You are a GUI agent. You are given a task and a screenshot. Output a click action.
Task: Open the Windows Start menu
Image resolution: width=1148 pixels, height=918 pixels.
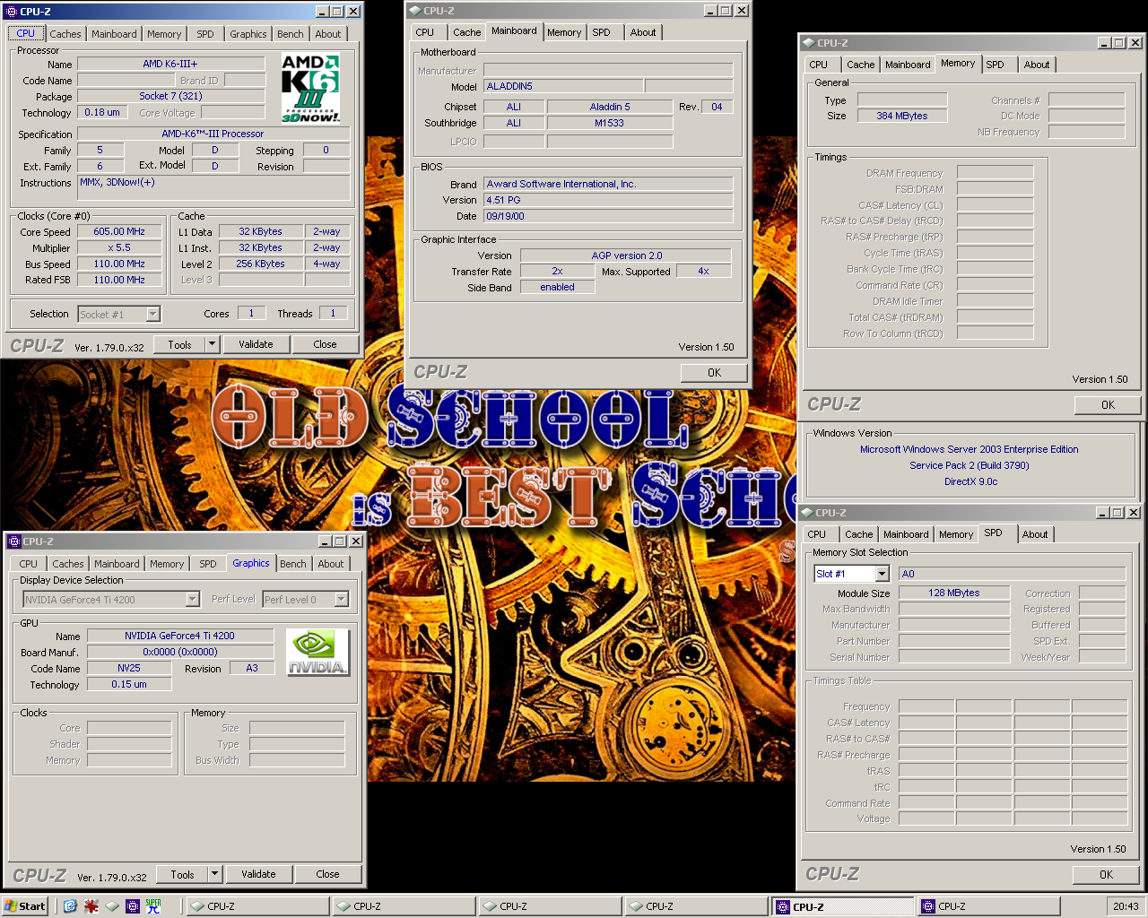pyautogui.click(x=25, y=906)
